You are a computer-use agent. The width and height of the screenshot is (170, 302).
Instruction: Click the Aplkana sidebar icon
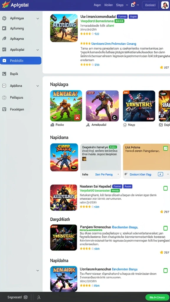pos(4,86)
